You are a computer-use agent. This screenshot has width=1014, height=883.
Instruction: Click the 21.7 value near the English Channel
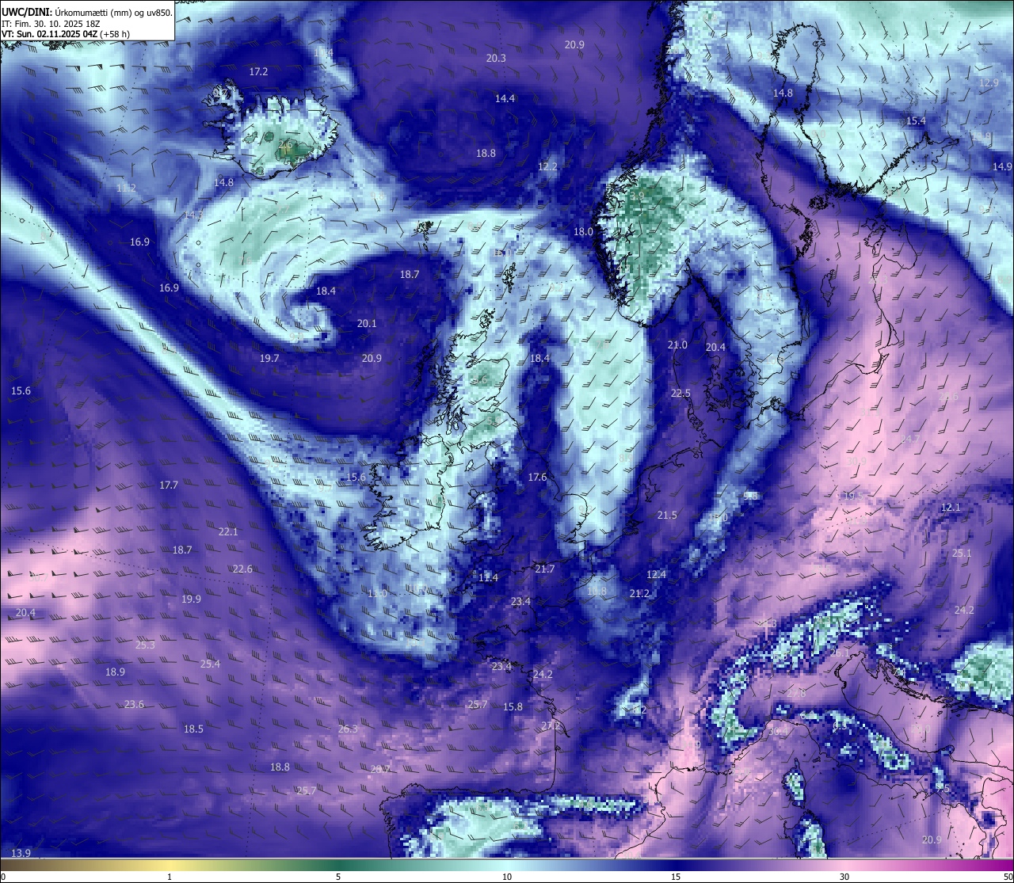tap(544, 569)
